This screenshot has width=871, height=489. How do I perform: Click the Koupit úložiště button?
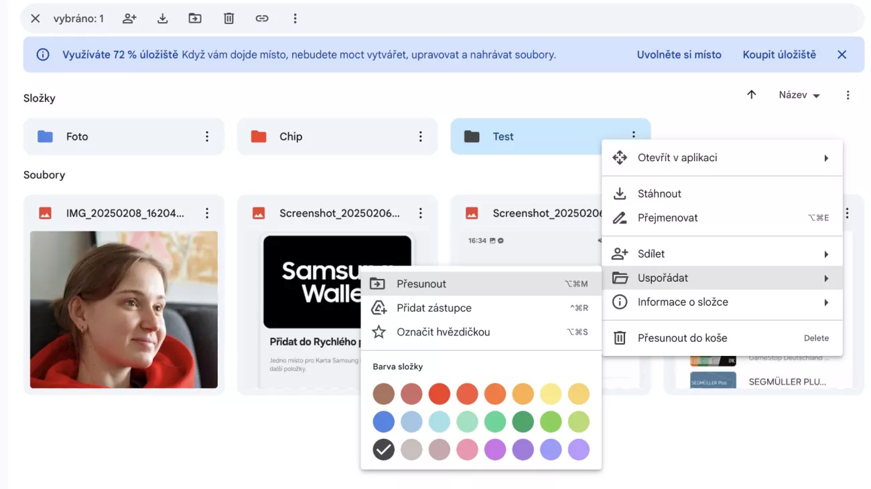tap(779, 55)
